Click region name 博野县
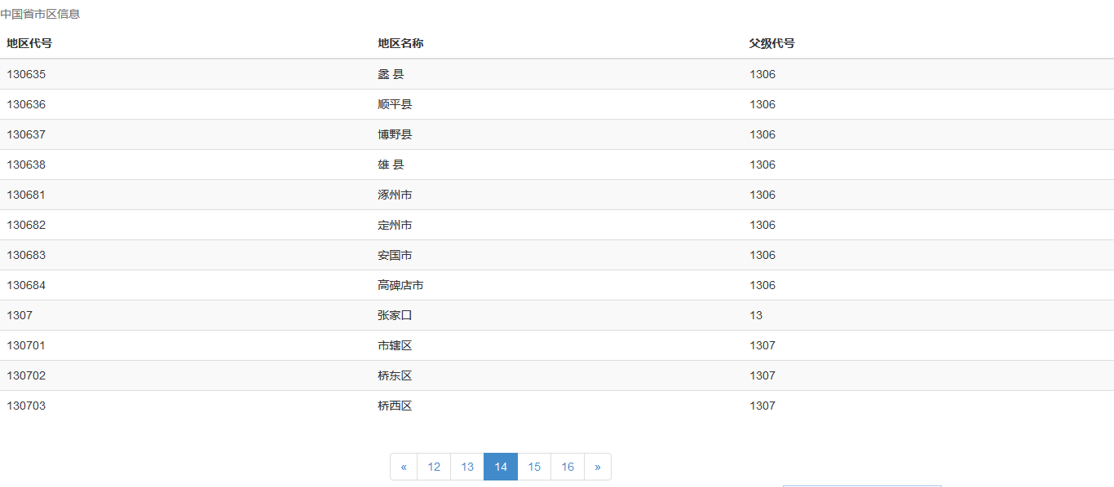1114x487 pixels. click(x=395, y=134)
